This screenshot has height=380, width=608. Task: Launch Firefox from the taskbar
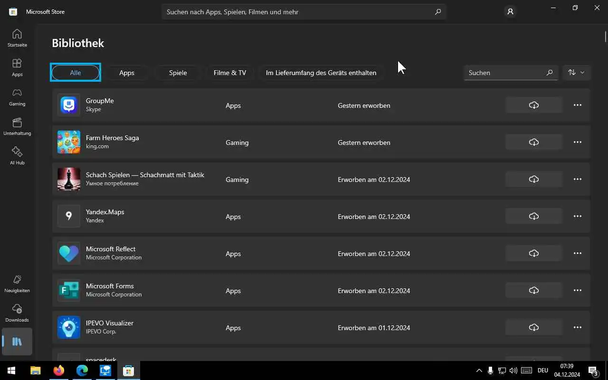pos(59,370)
